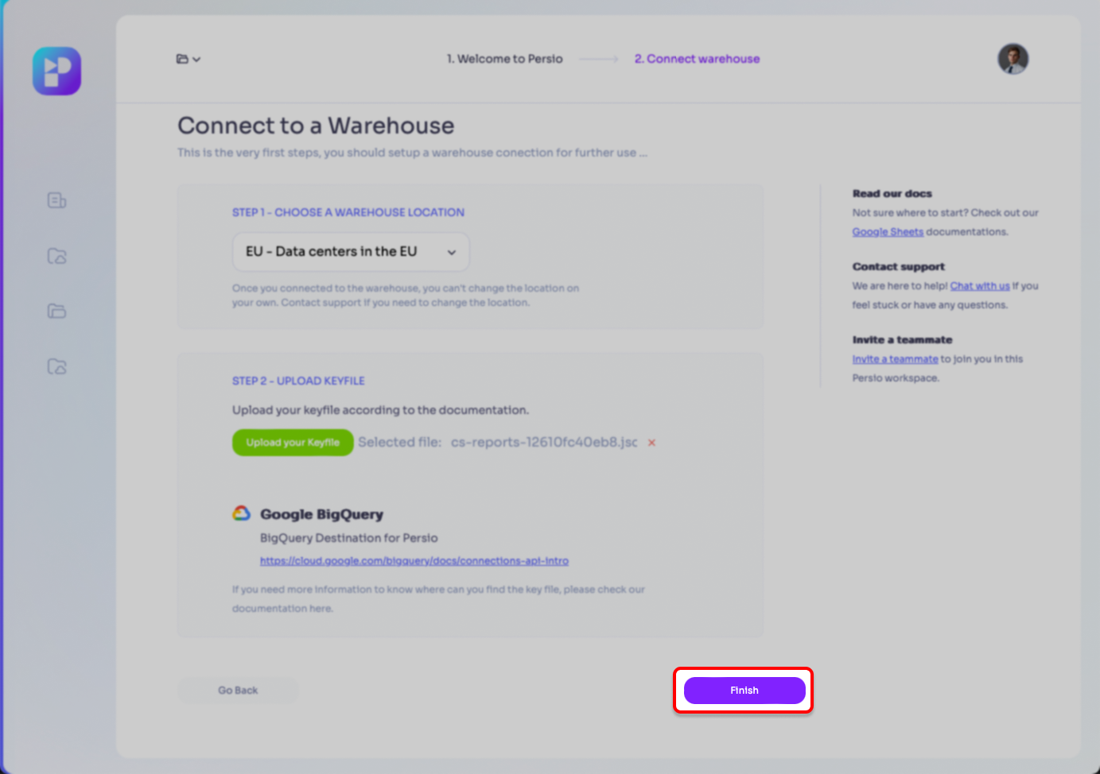Open the plain folder icon in the left sidebar
This screenshot has height=774, width=1100.
pyautogui.click(x=56, y=311)
